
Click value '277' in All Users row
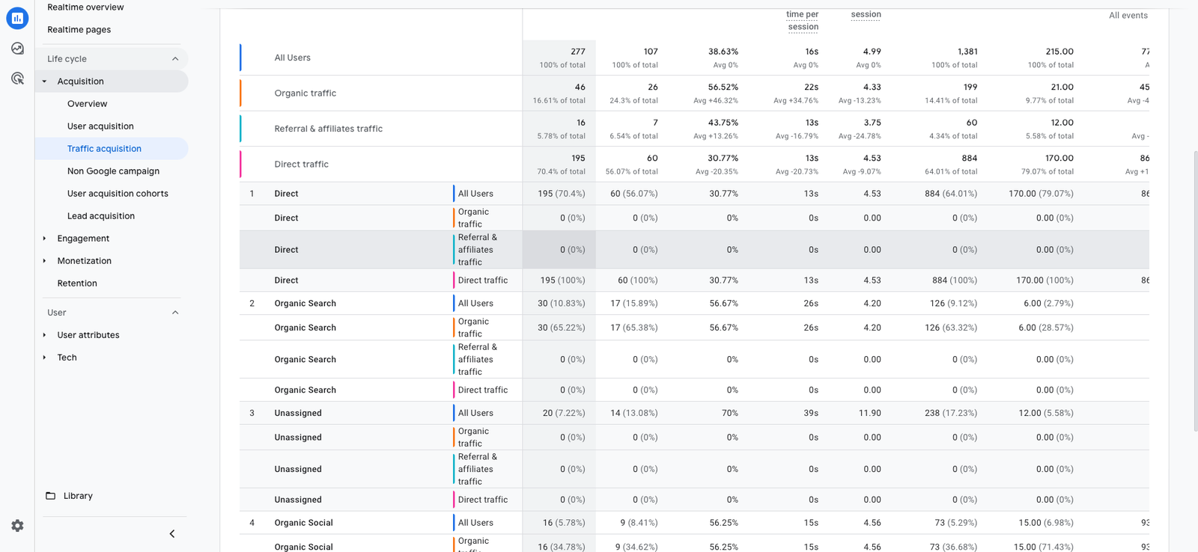tap(578, 52)
